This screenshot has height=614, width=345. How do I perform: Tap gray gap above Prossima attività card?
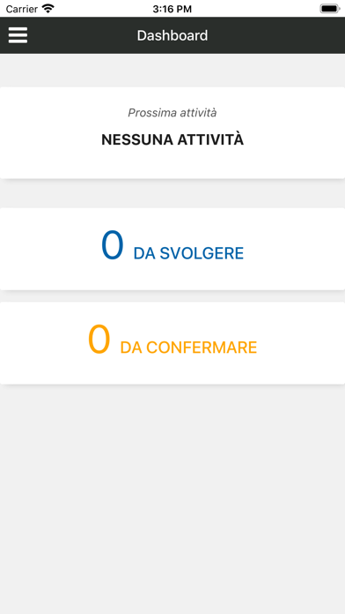pos(172,71)
